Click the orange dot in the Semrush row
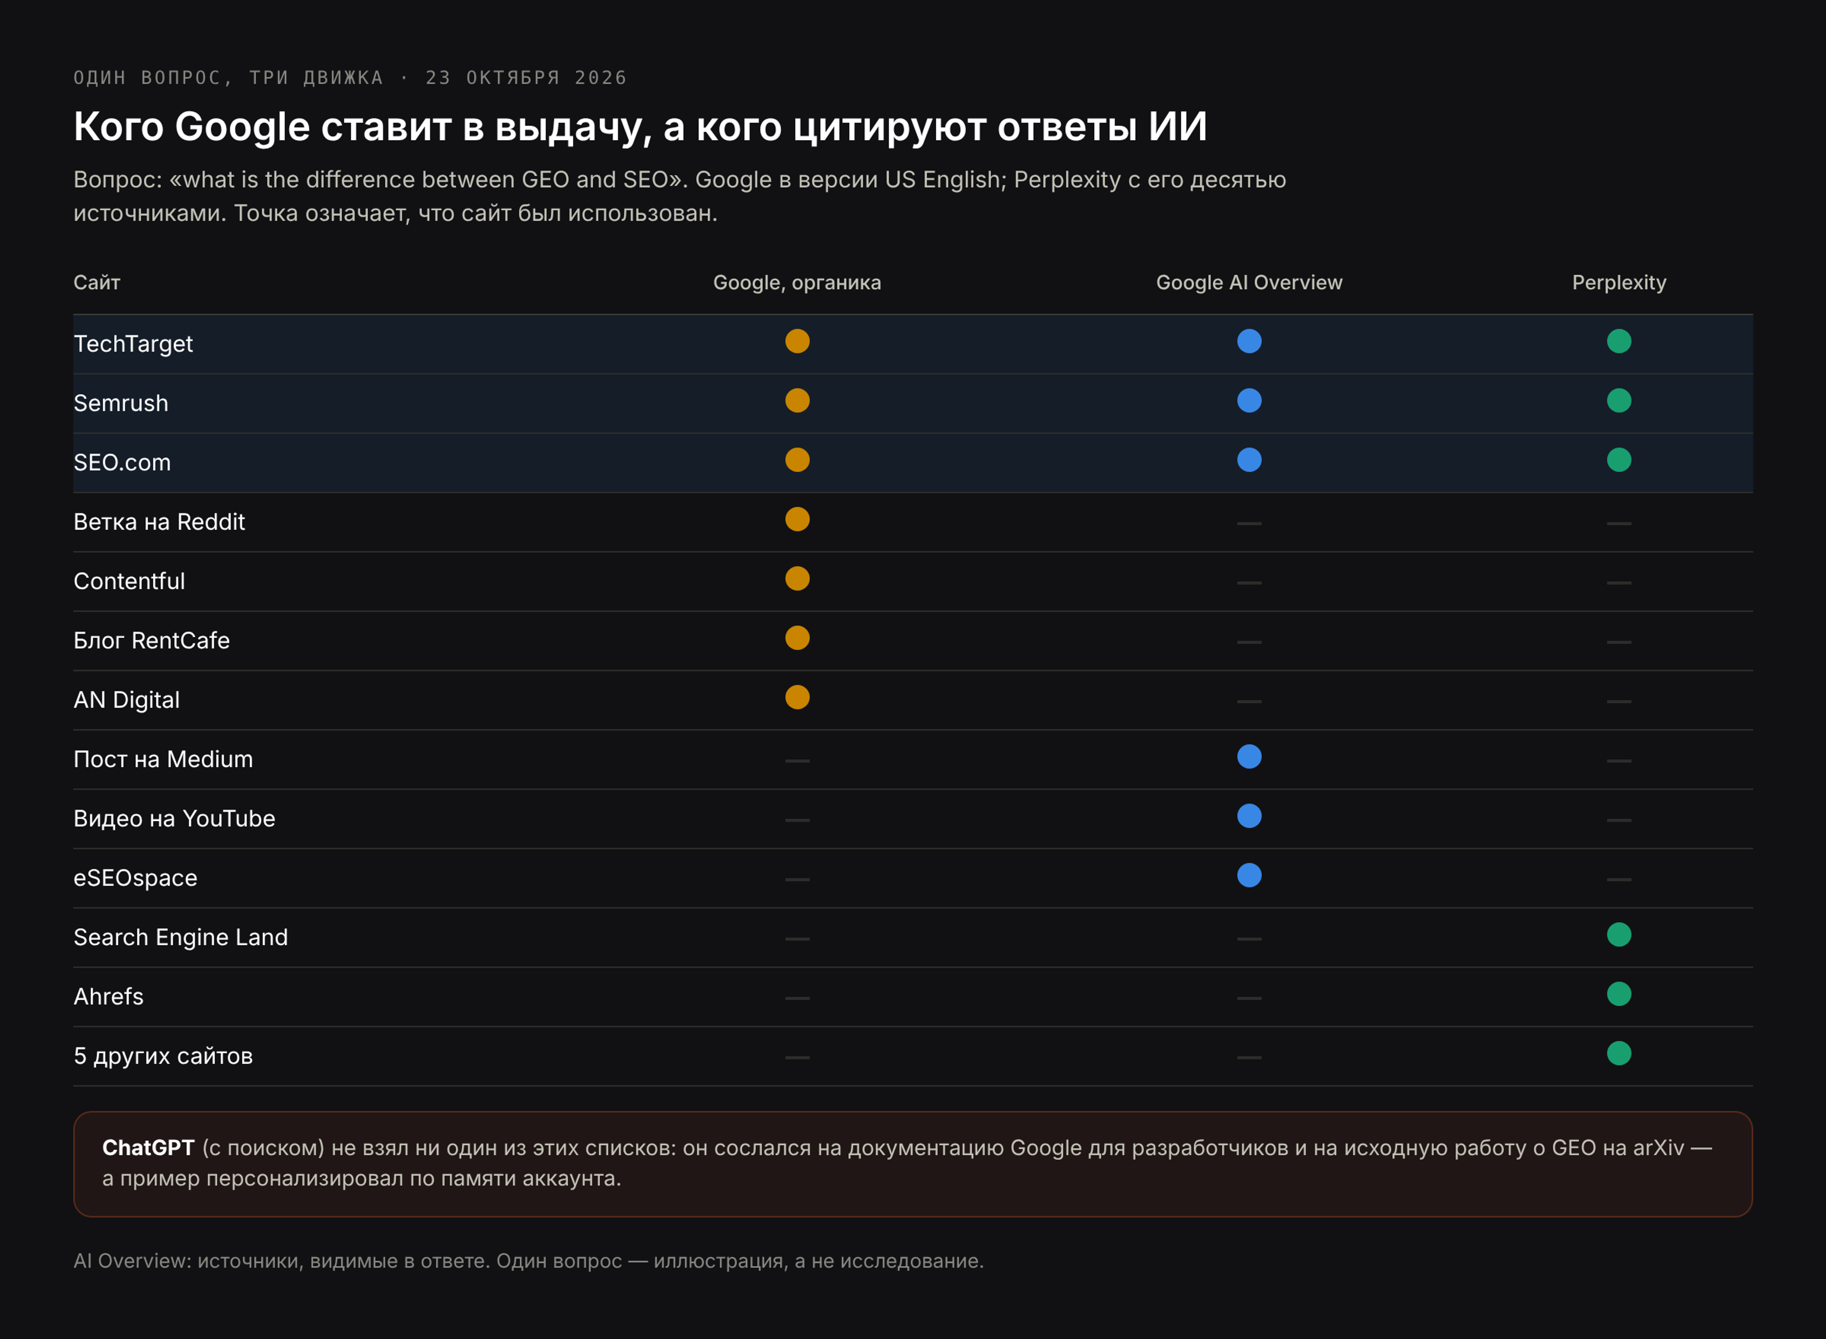 (797, 400)
